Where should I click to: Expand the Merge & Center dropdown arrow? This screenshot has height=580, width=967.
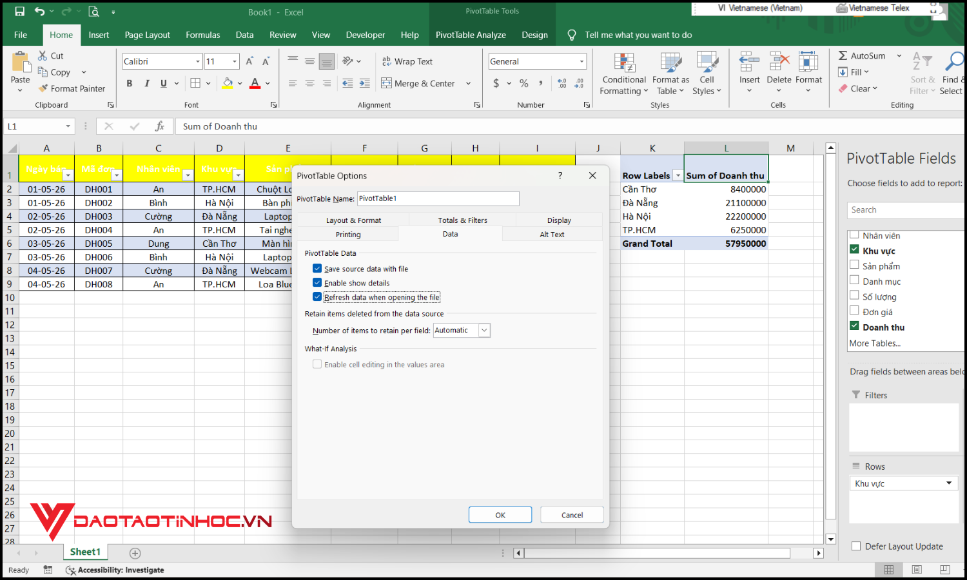tap(468, 83)
